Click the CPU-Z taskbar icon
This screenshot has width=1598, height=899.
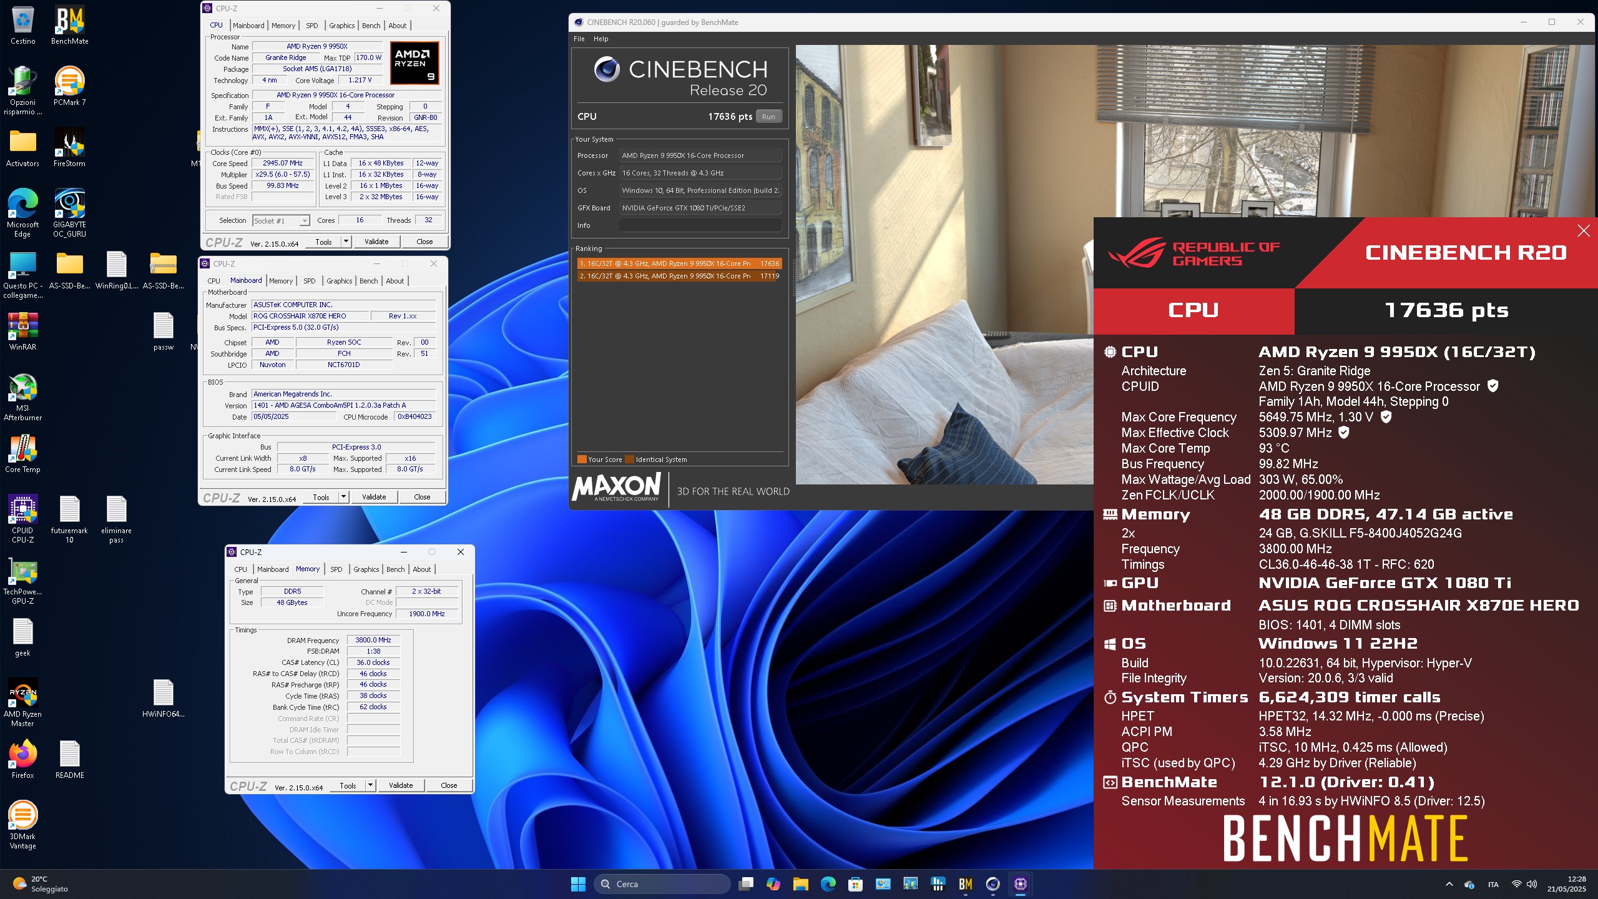(1020, 884)
